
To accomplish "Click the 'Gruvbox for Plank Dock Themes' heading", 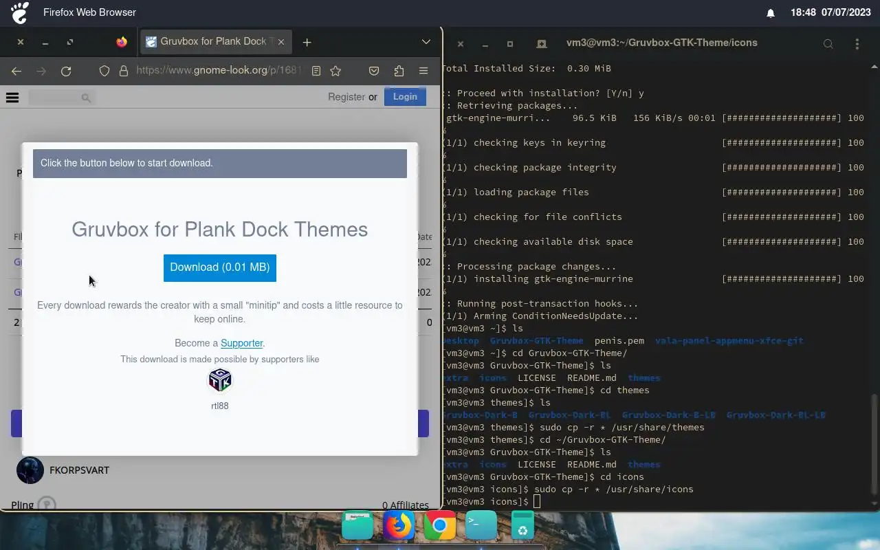I will point(220,230).
